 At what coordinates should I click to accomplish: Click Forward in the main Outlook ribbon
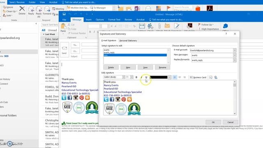tap(47, 10)
